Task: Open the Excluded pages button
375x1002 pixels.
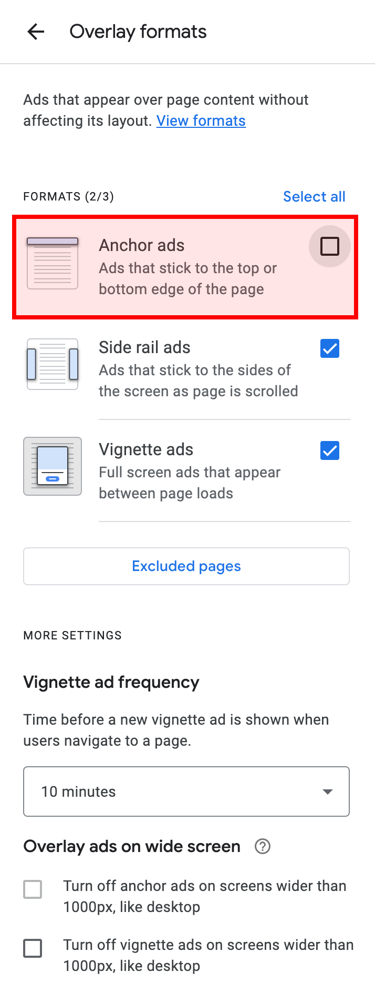Action: (186, 566)
